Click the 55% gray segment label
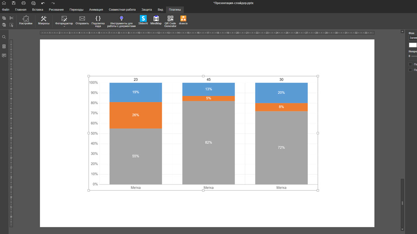Image resolution: width=417 pixels, height=234 pixels. [136, 156]
